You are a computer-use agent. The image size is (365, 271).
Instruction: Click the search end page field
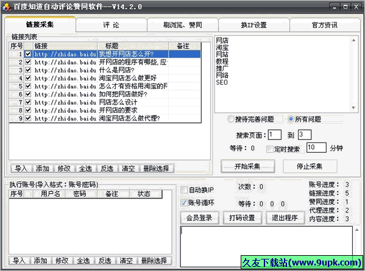(305, 135)
